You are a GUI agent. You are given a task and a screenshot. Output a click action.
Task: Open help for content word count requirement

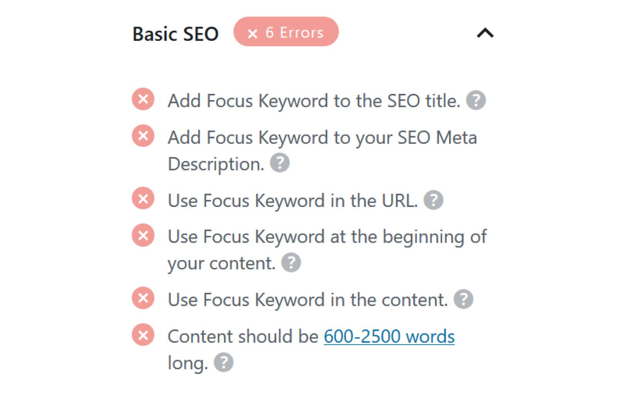click(225, 361)
